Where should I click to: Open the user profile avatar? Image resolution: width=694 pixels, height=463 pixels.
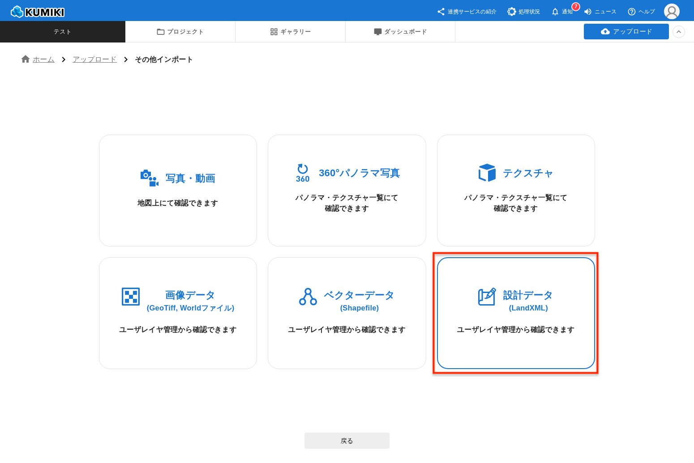(672, 12)
